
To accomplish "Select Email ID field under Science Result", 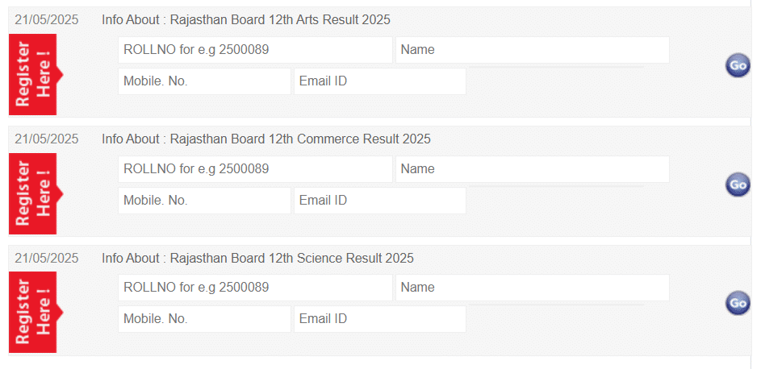I will [x=380, y=319].
